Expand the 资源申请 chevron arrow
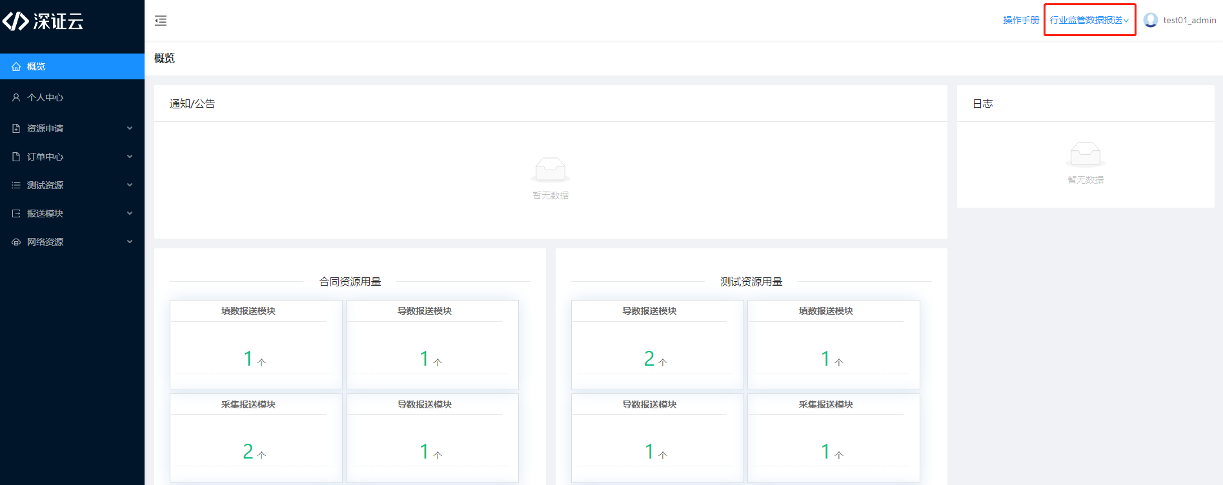This screenshot has width=1223, height=485. pyautogui.click(x=130, y=128)
